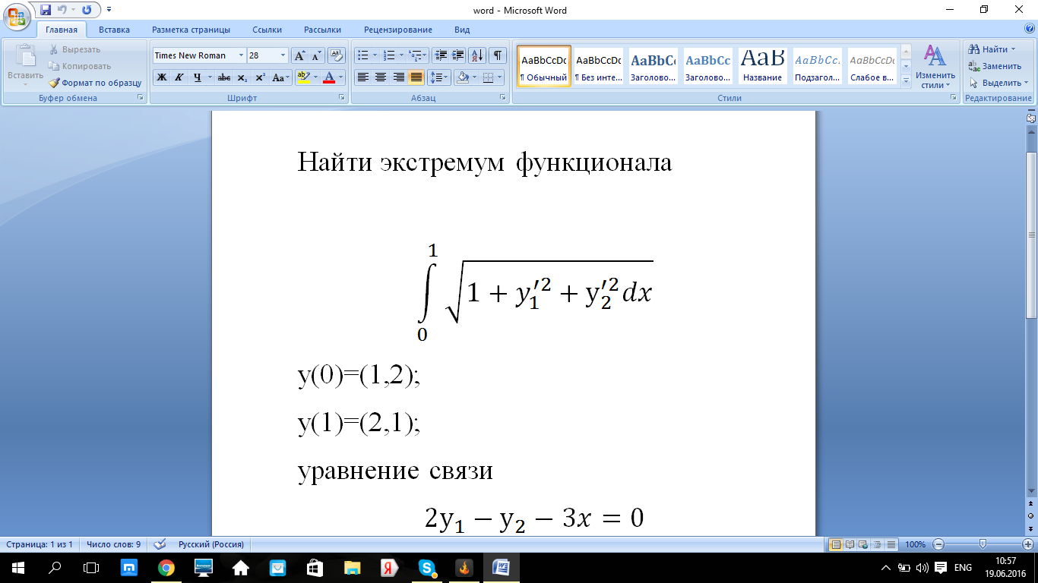Toggle bold (Ж) formatting
The image size is (1038, 583).
click(162, 77)
